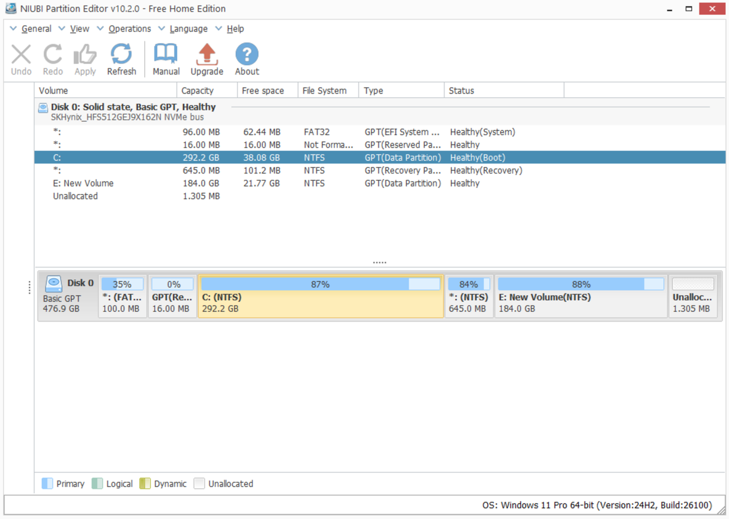Viewport: 729px width, 519px height.
Task: Click the Redo toolbar icon
Action: point(52,54)
